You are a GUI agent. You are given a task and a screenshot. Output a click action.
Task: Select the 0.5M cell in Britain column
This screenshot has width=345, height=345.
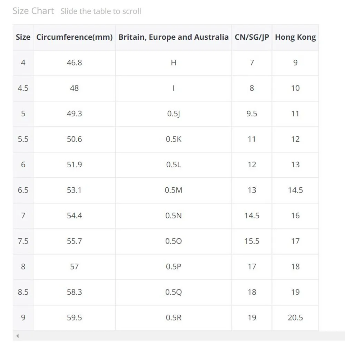pyautogui.click(x=174, y=190)
